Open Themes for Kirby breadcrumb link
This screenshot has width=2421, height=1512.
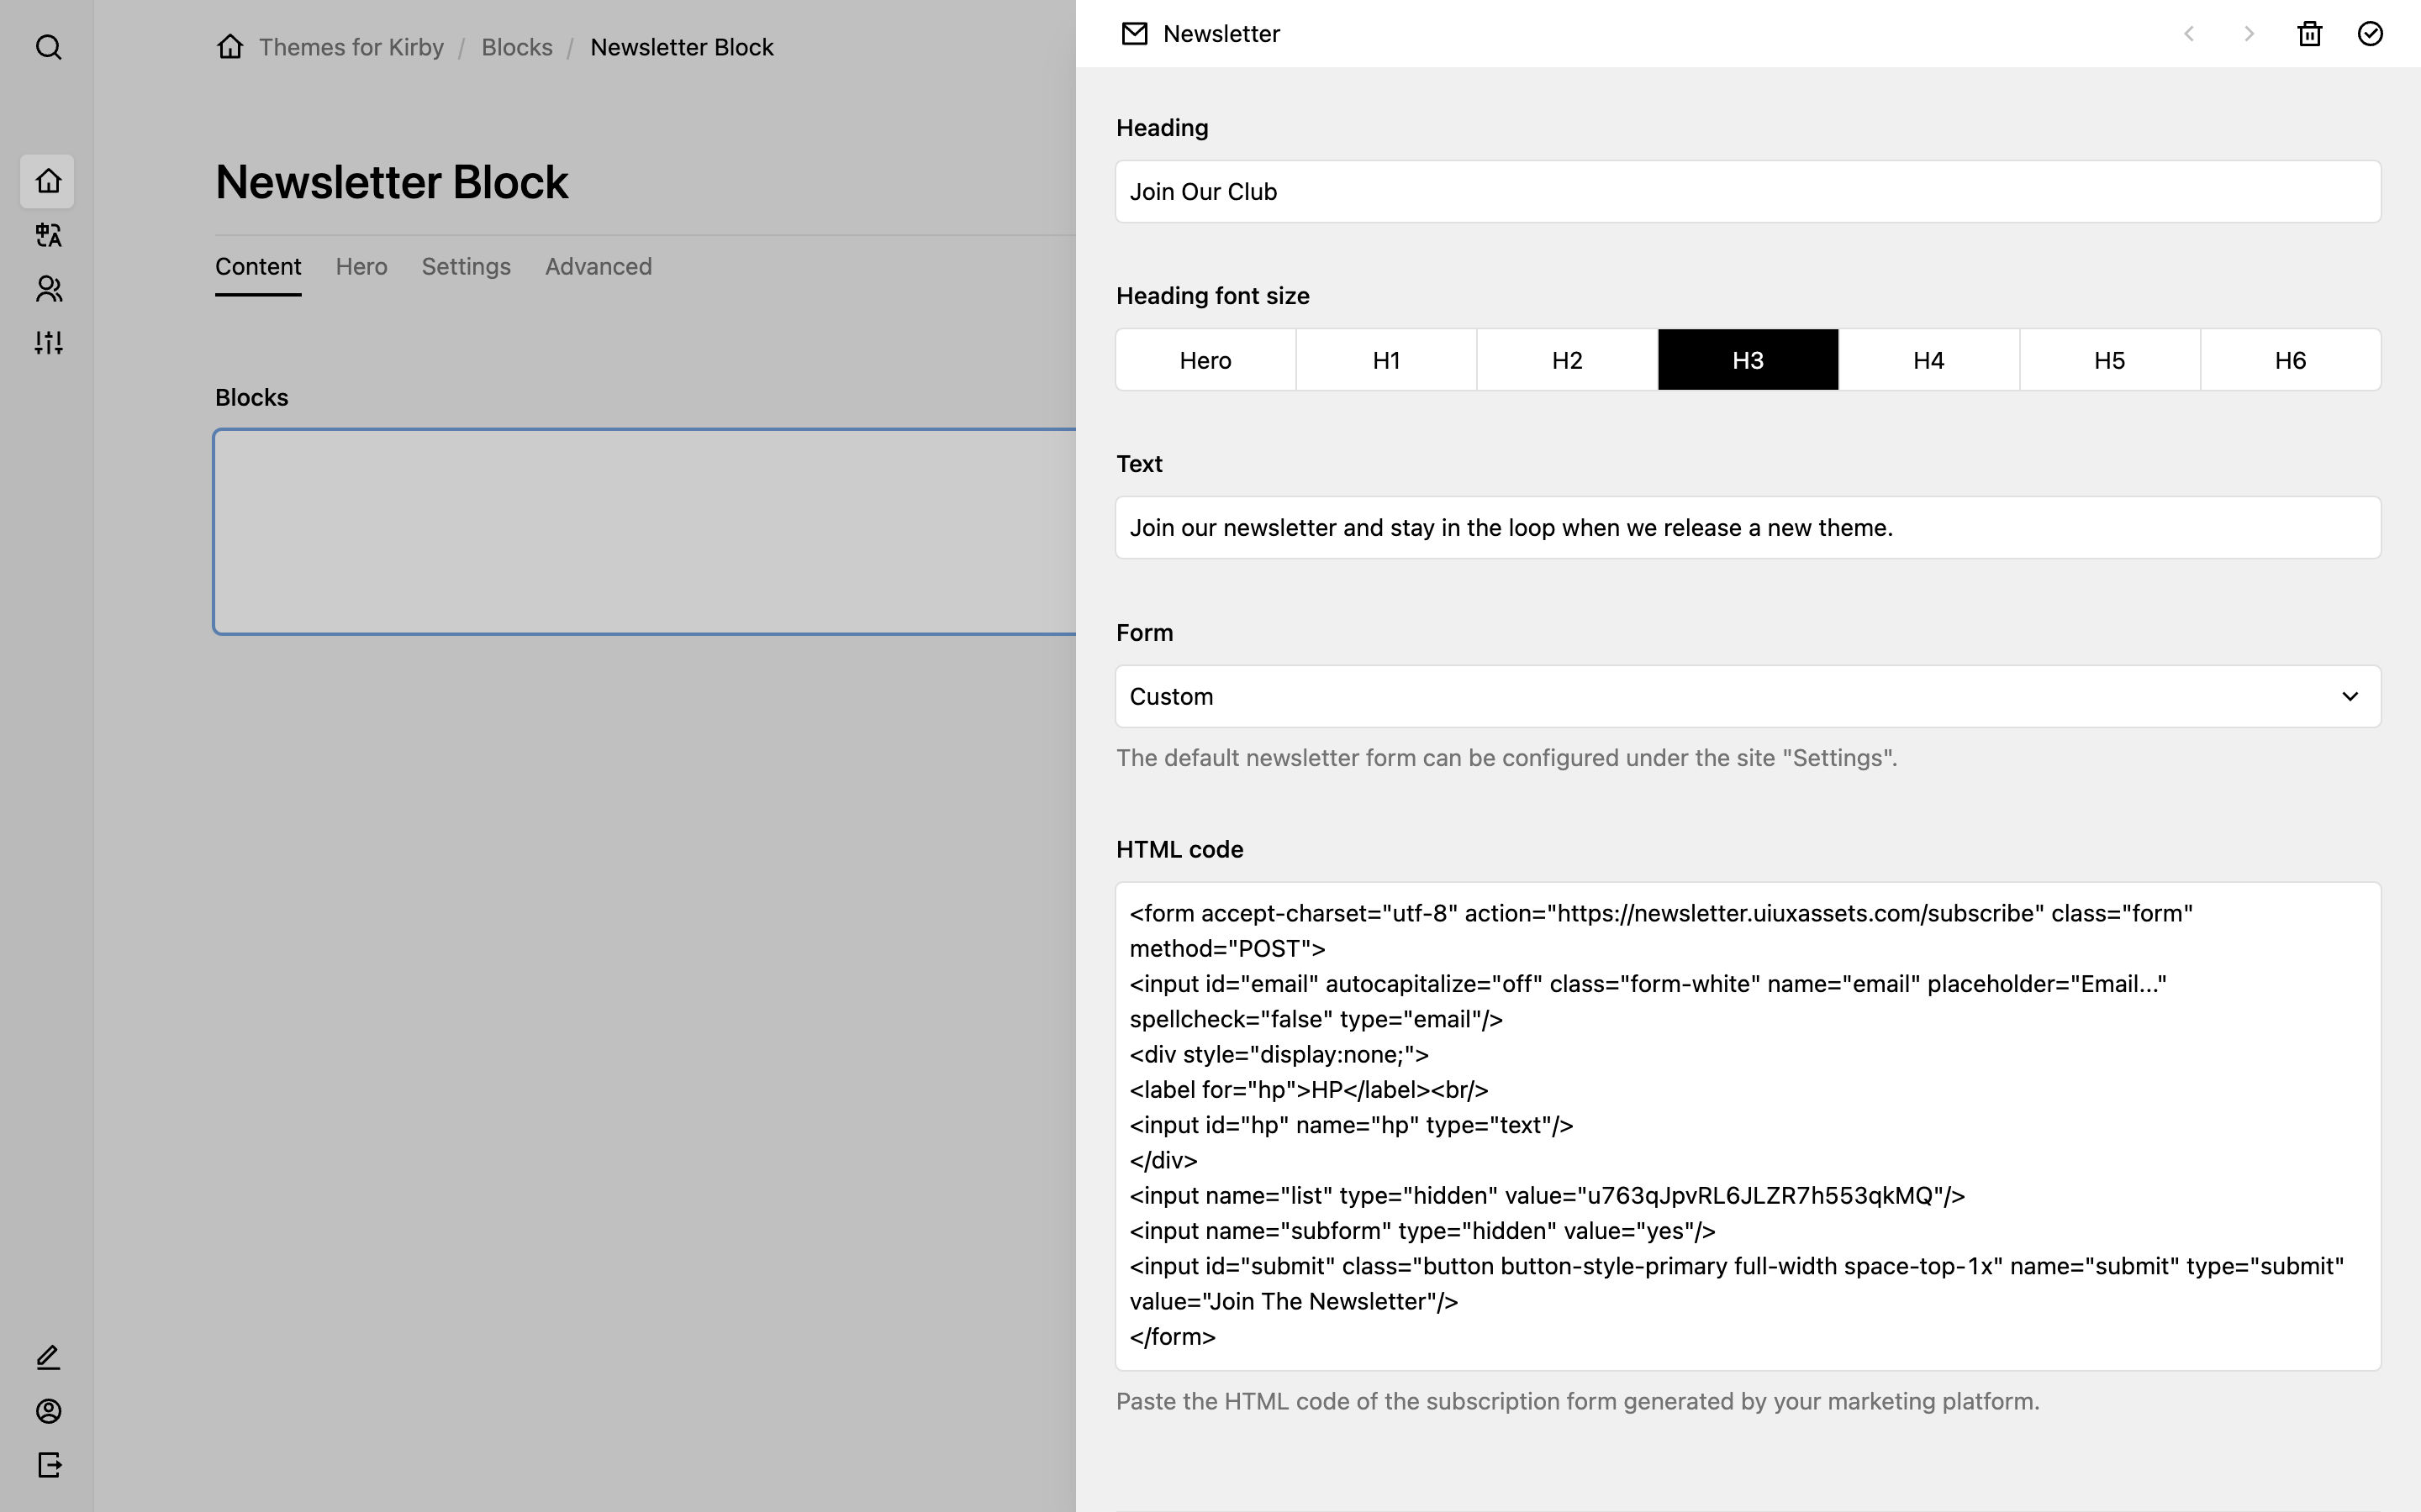point(351,47)
